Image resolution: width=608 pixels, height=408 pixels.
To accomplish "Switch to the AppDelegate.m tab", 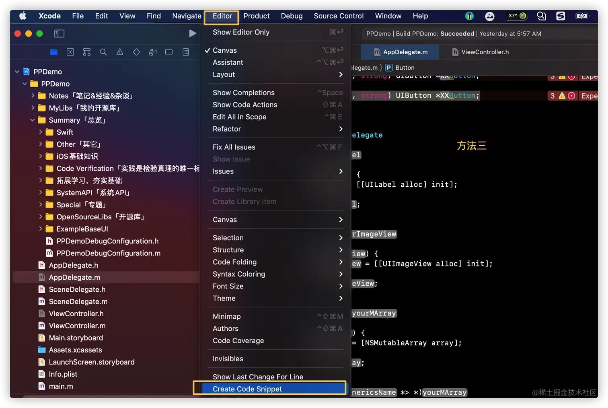I will (x=401, y=52).
